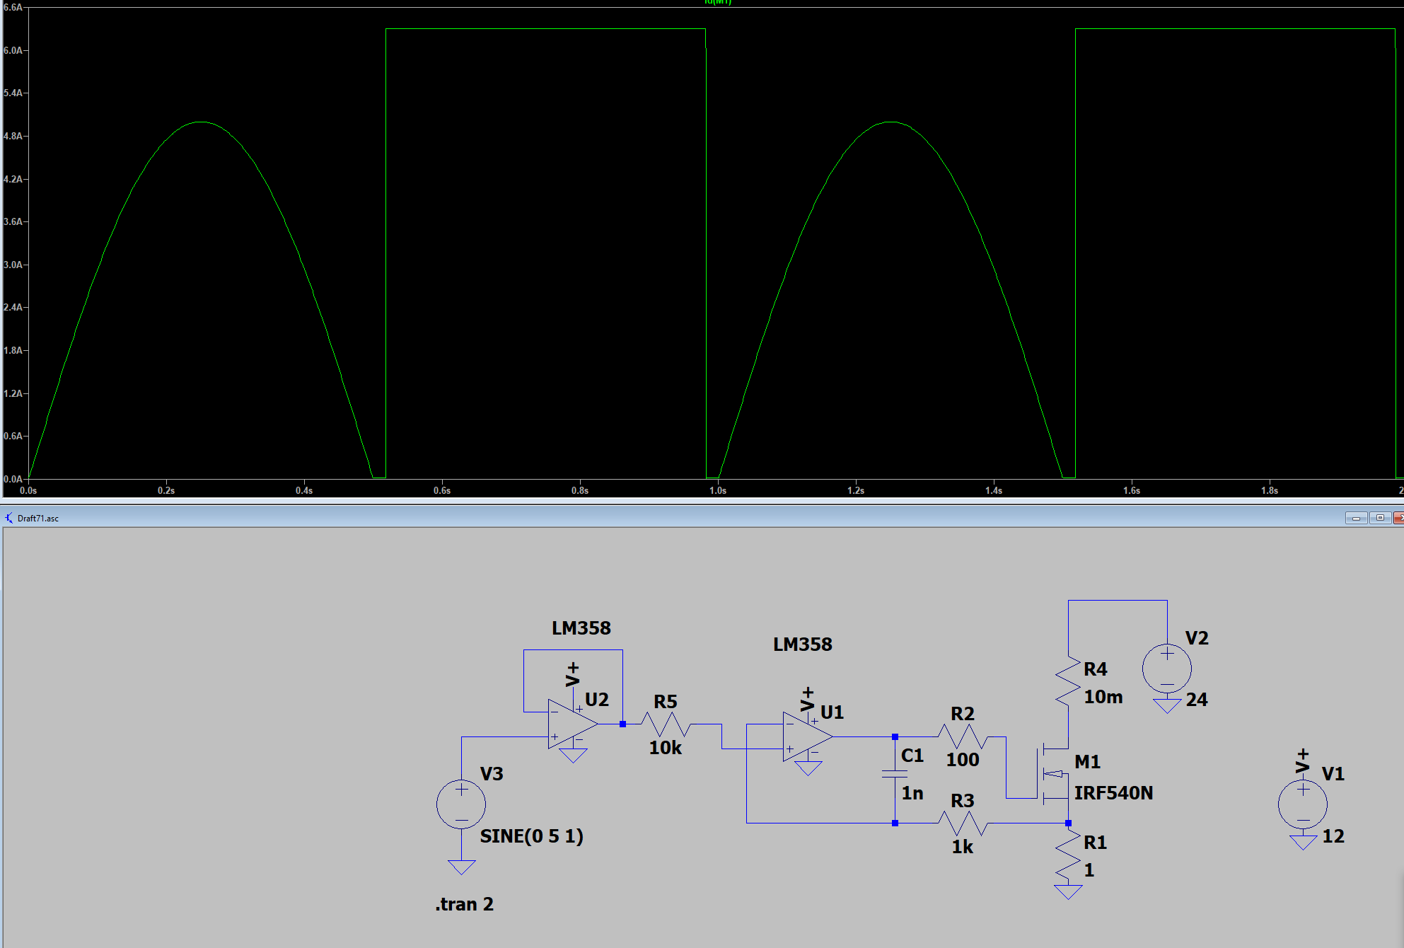This screenshot has width=1404, height=948.
Task: Click the 1k value under R3
Action: 962,847
